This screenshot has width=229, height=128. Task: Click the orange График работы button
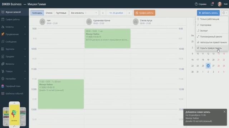point(145,13)
